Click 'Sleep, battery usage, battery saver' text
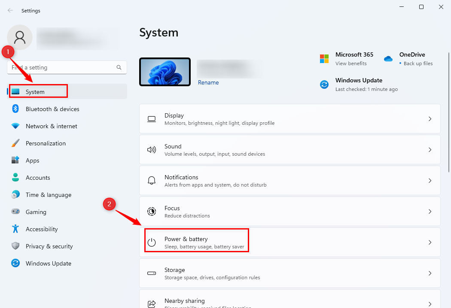 (x=204, y=247)
